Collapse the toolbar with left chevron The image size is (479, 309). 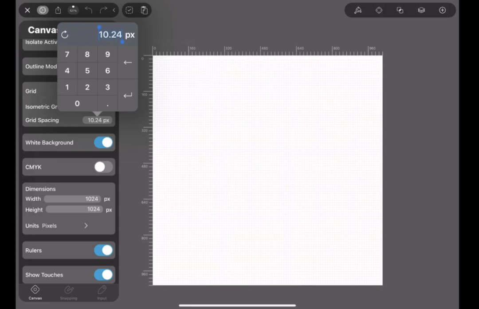click(x=114, y=10)
